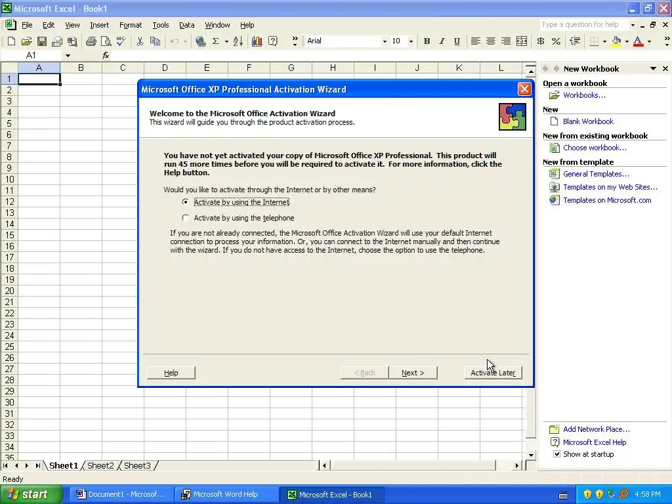Expand the Standard toolbar options chevron

[295, 41]
